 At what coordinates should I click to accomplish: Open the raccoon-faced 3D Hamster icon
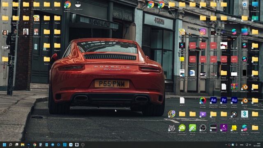tap(172, 128)
